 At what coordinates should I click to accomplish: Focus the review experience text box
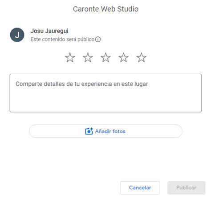click(105, 93)
